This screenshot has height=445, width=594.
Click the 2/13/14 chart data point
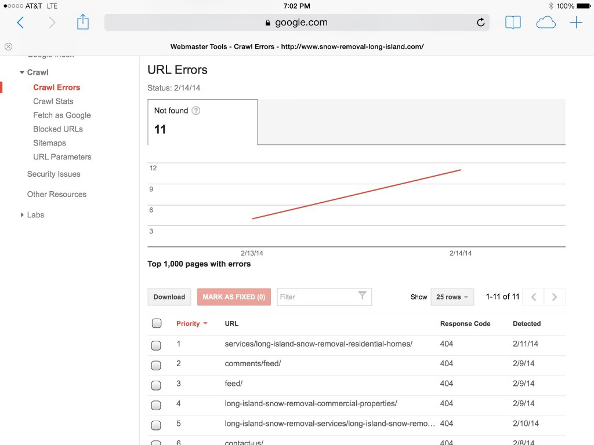[x=252, y=218]
